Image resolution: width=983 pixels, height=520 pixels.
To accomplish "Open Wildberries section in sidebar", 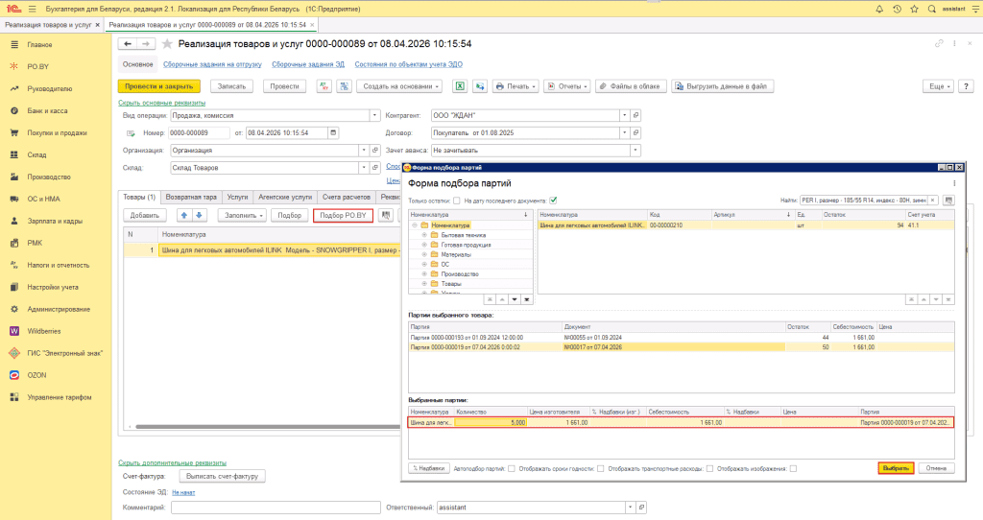I will click(x=44, y=331).
